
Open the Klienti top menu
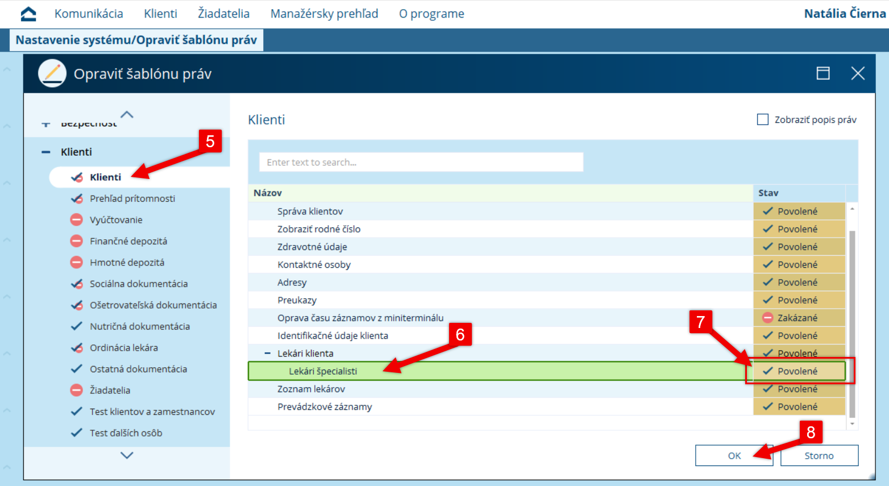coord(160,14)
